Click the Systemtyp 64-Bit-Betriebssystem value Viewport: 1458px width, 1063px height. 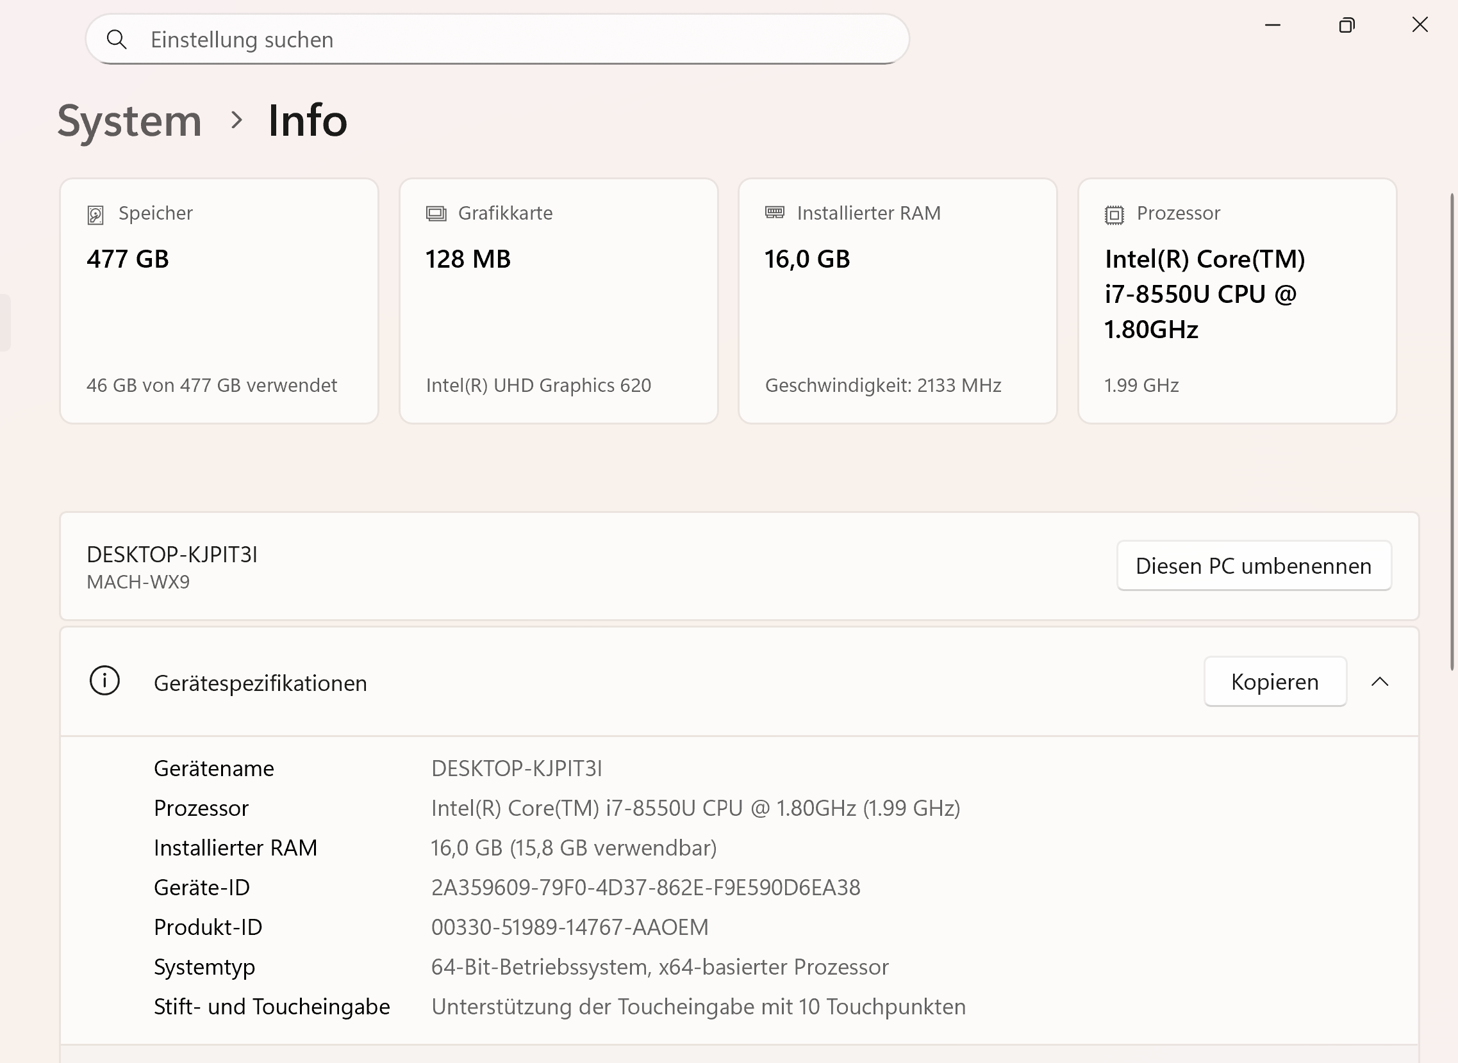point(659,967)
